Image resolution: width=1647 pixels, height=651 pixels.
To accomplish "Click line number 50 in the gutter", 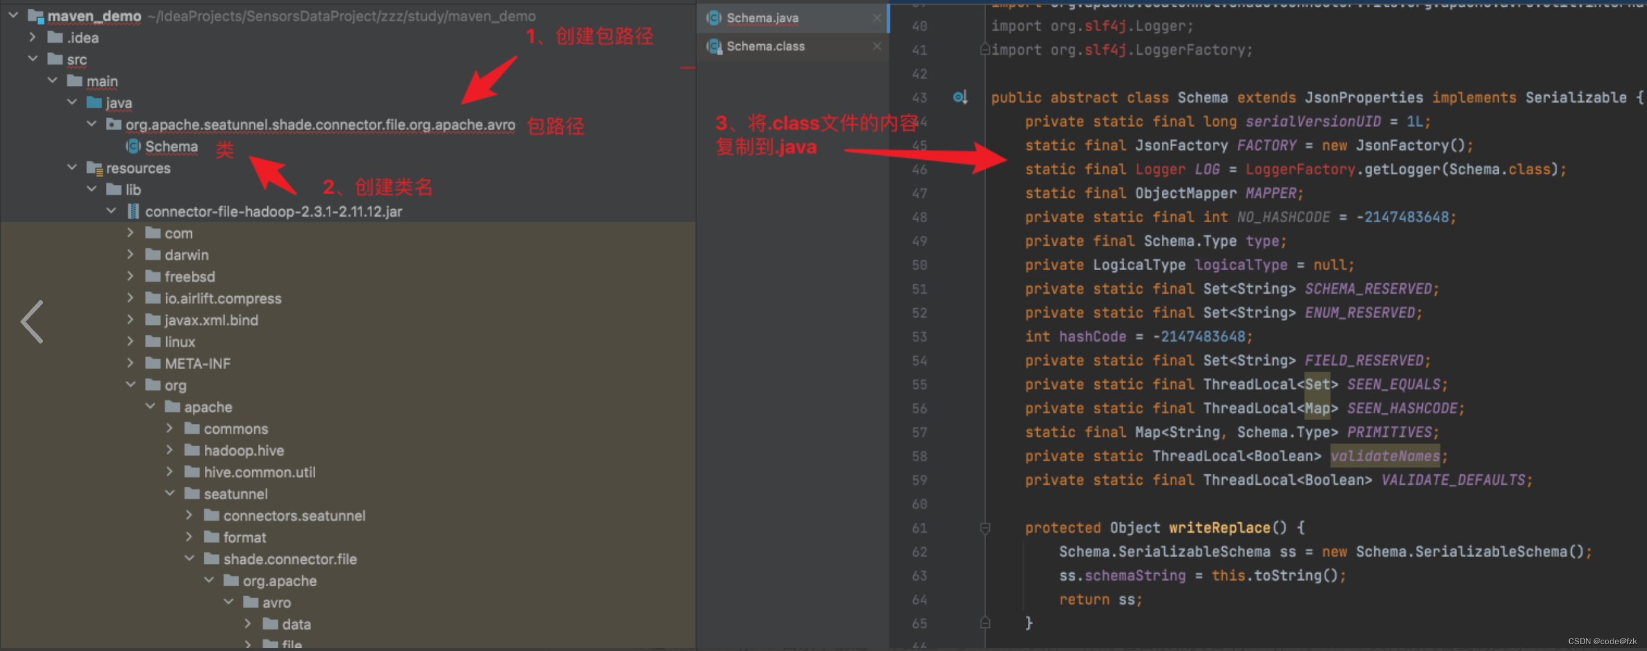I will 919,265.
